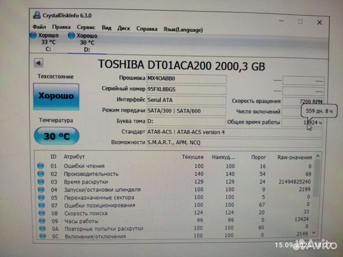Click the CrystalDiskInfo title bar icon

(x=37, y=15)
